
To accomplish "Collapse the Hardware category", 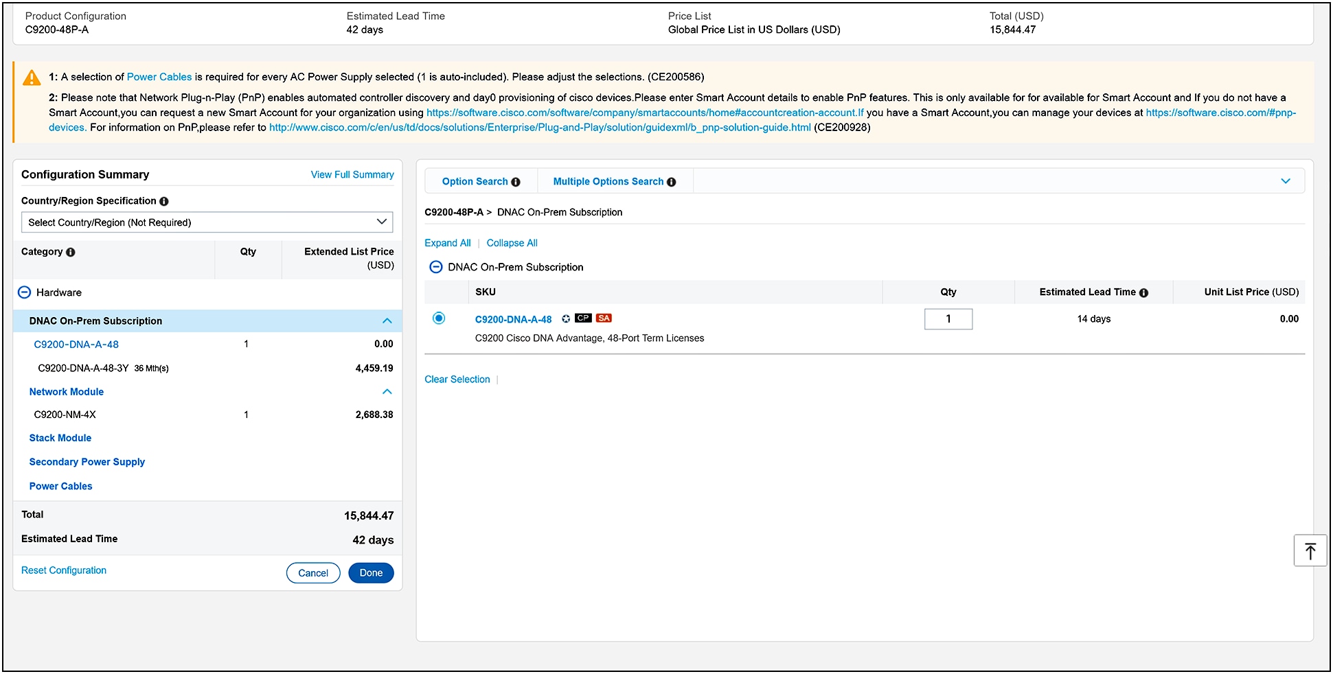I will 24,292.
